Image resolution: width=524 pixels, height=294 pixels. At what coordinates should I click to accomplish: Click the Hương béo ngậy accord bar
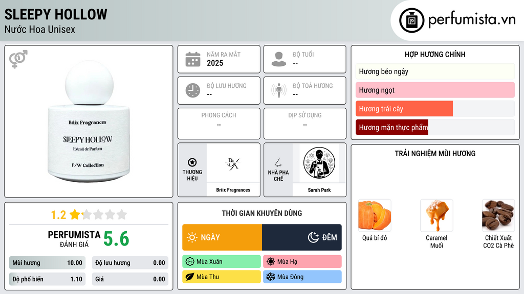tap(435, 71)
